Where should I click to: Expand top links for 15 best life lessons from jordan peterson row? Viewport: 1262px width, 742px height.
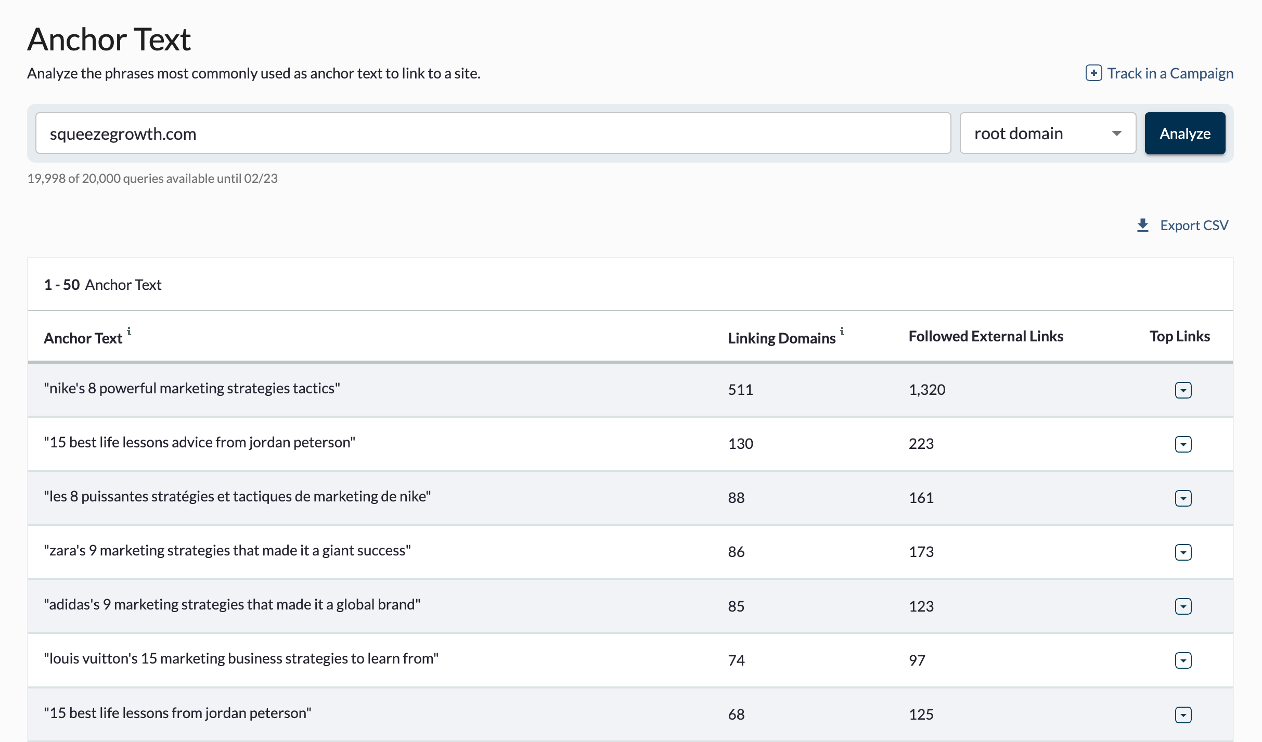(1183, 715)
